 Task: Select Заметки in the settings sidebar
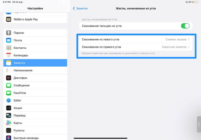coord(35,63)
